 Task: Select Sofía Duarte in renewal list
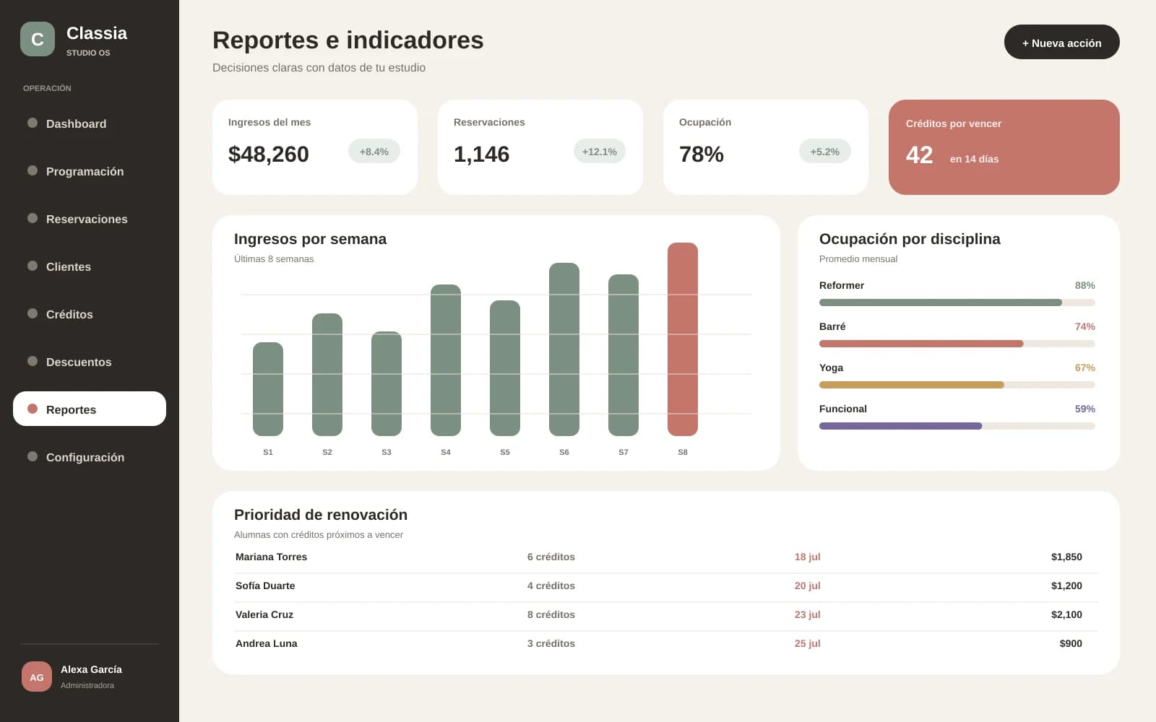(x=666, y=586)
